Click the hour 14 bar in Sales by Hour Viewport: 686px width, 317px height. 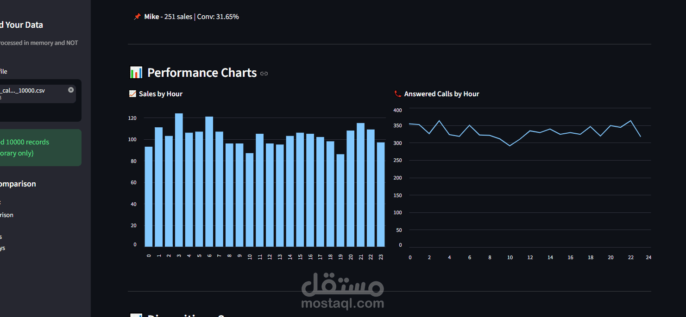tap(290, 192)
